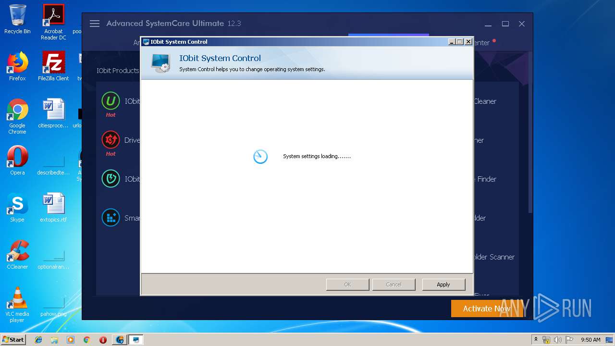Switch to IObit System Control taskbar button
This screenshot has height=346, width=615.
pos(136,340)
